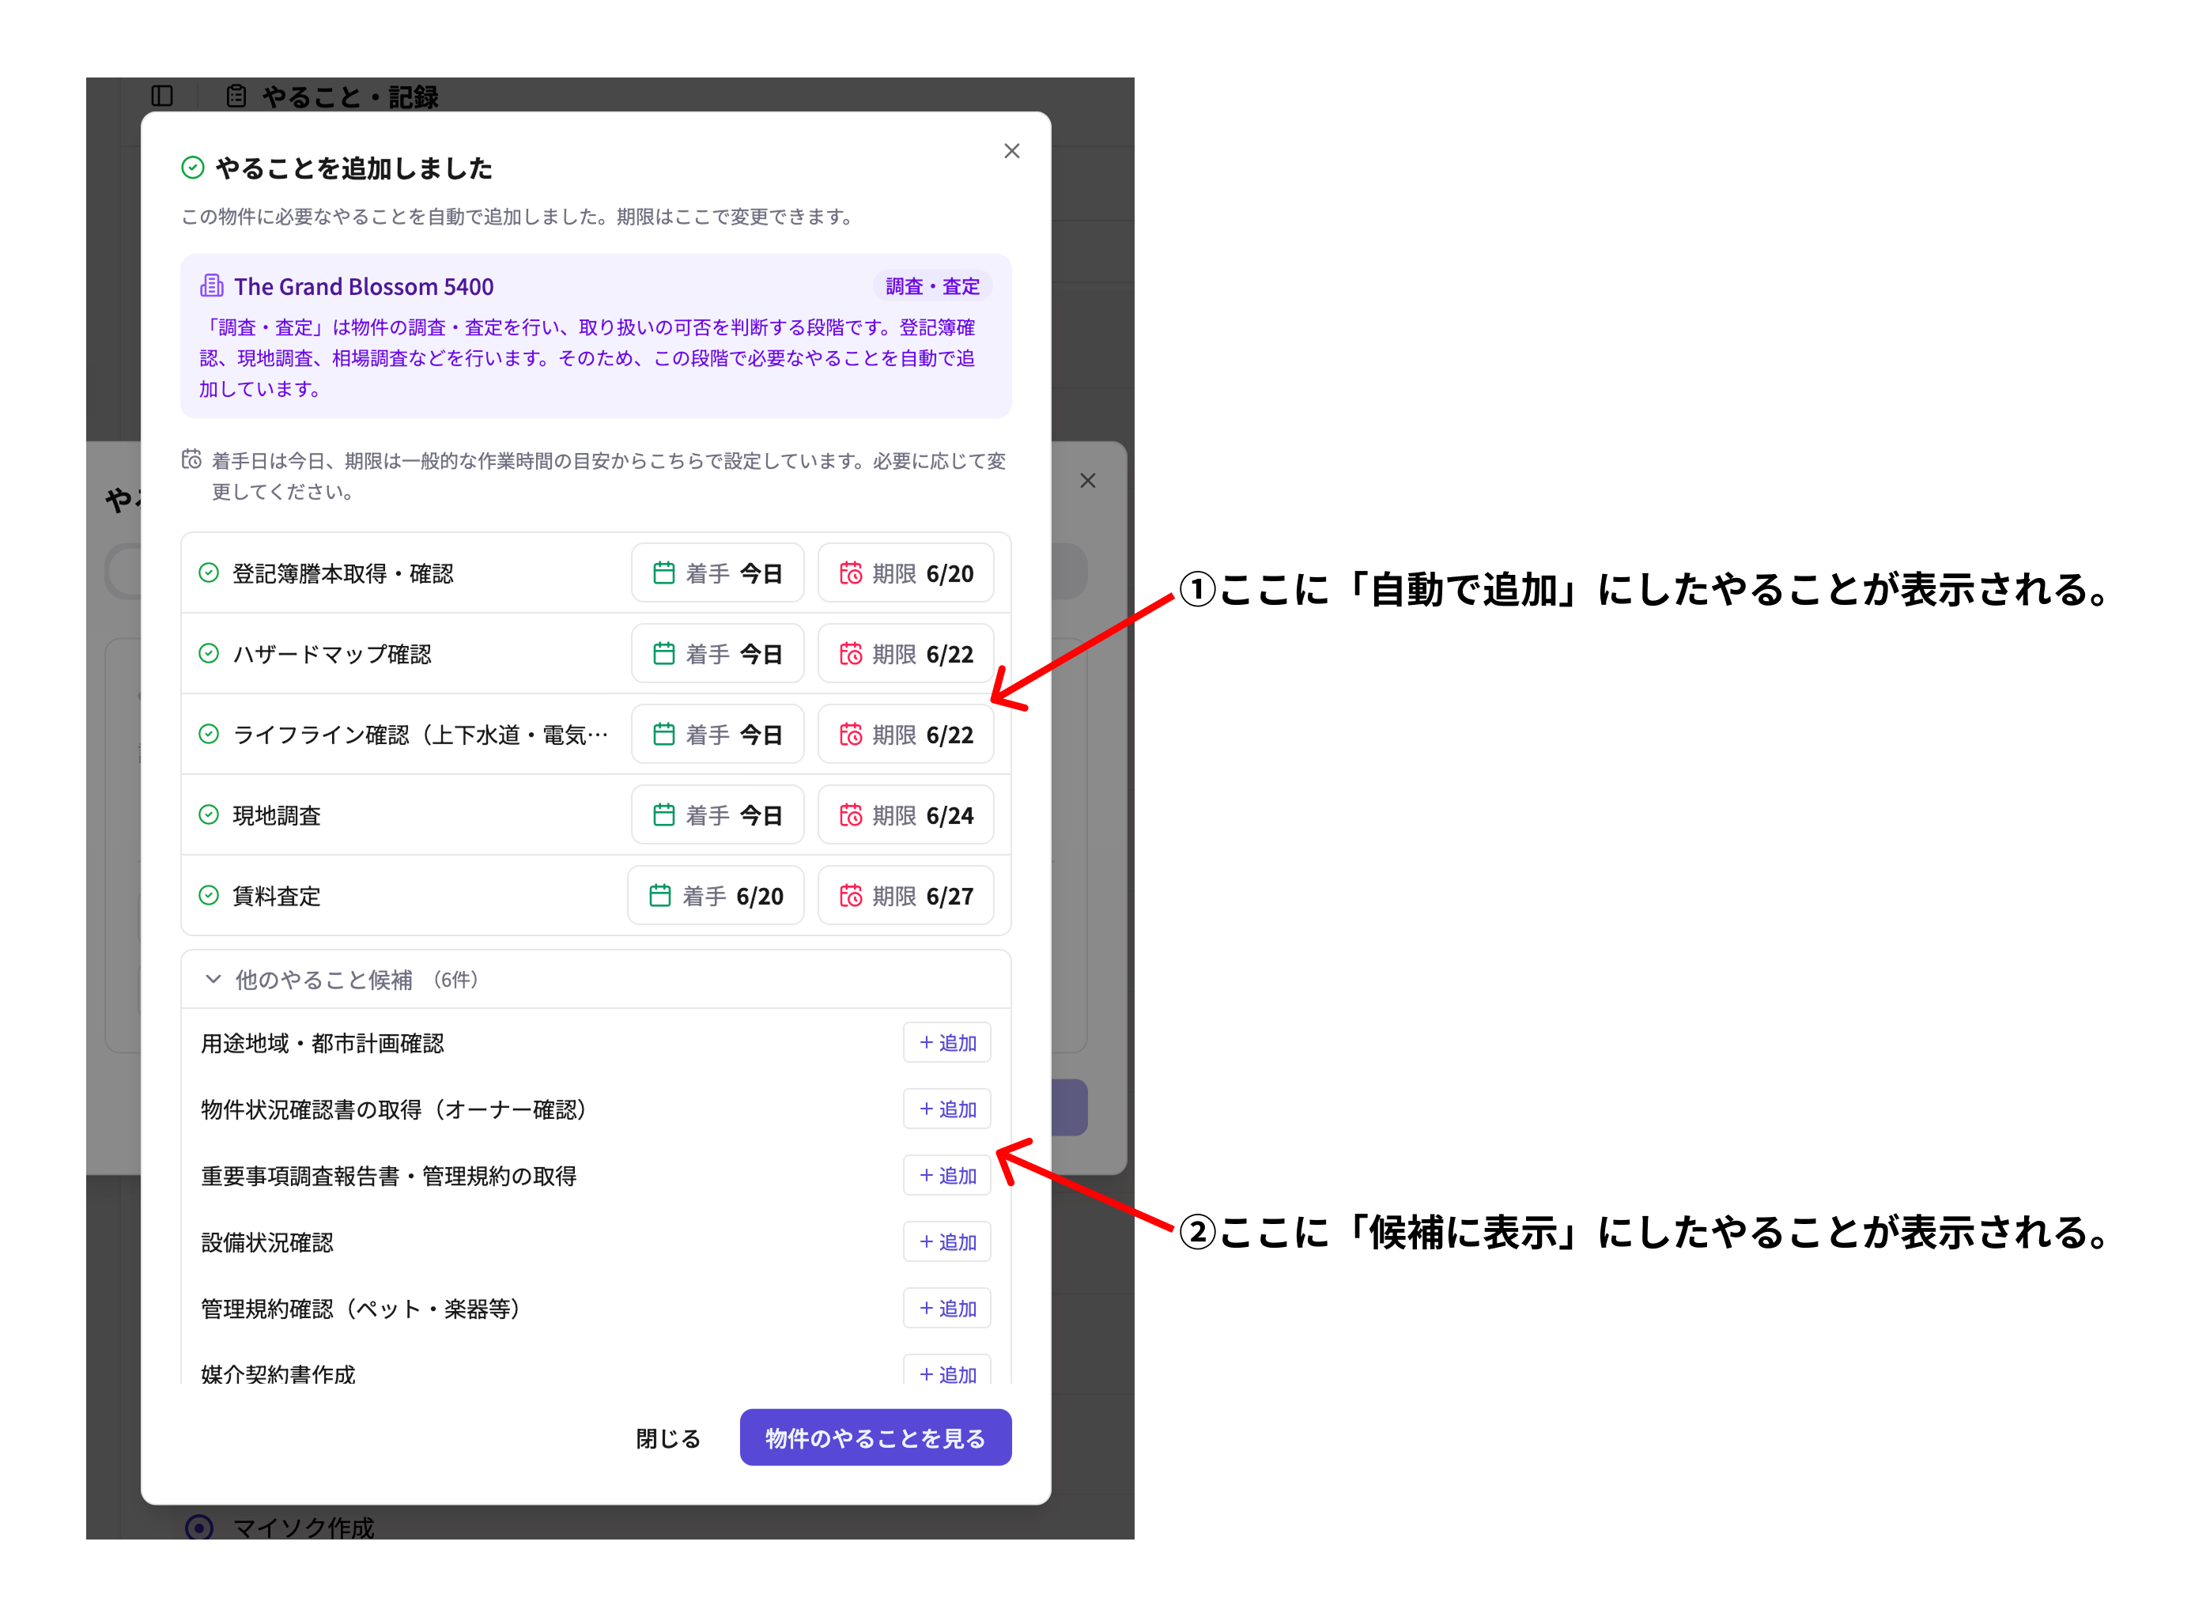
Task: Open 着手 今日 date picker for 登記簿謄本取得・確認
Action: pyautogui.click(x=717, y=572)
